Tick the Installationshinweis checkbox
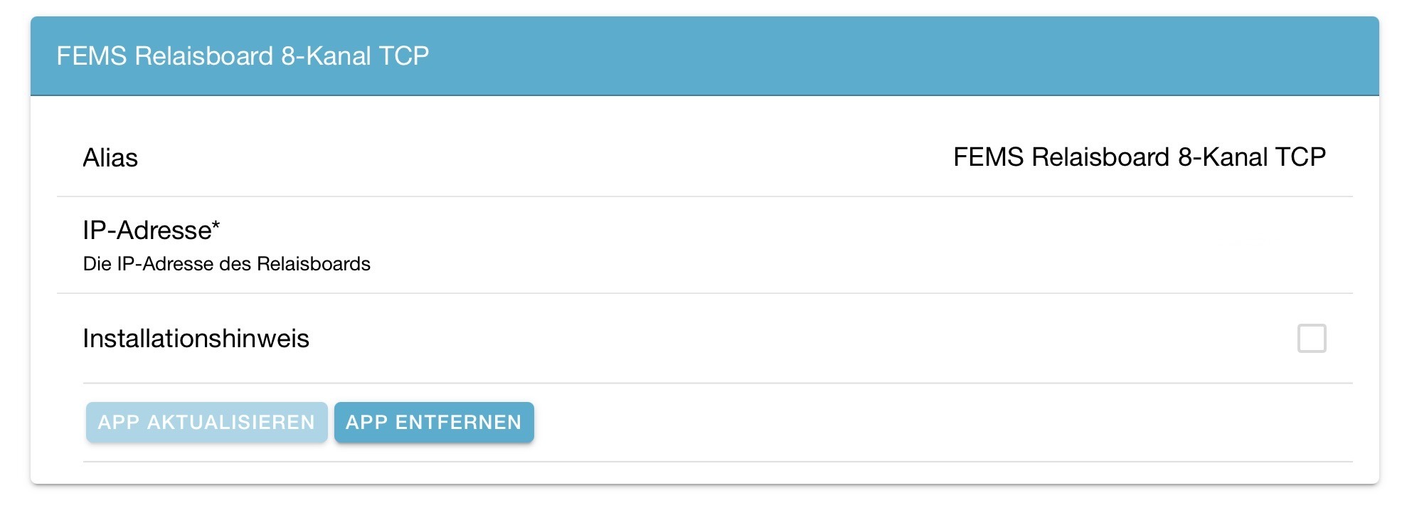 point(1311,338)
